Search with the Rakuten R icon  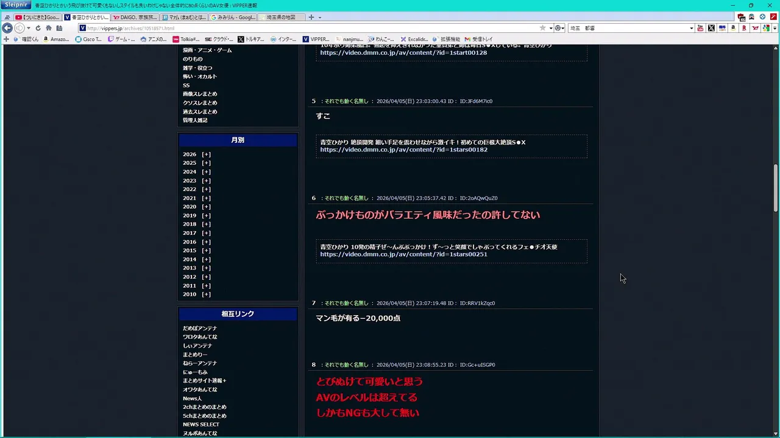[x=744, y=28]
